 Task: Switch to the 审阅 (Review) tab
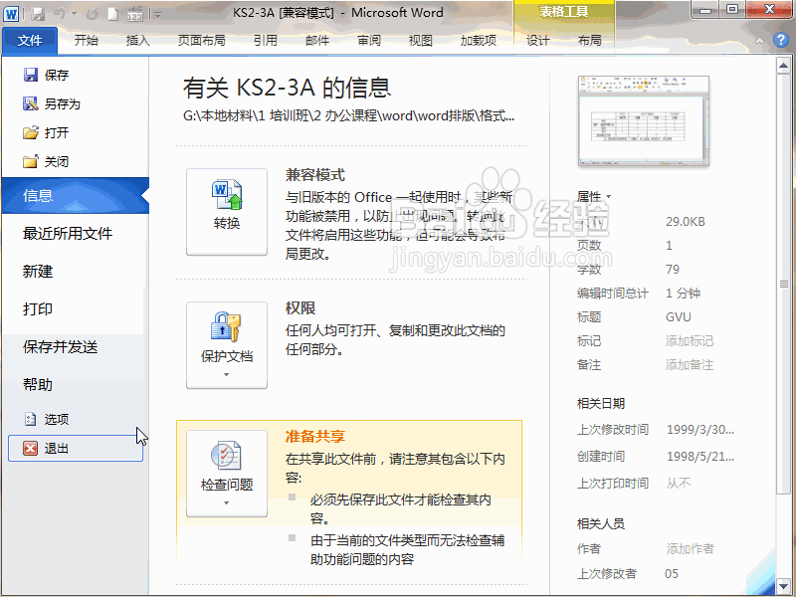click(x=369, y=40)
